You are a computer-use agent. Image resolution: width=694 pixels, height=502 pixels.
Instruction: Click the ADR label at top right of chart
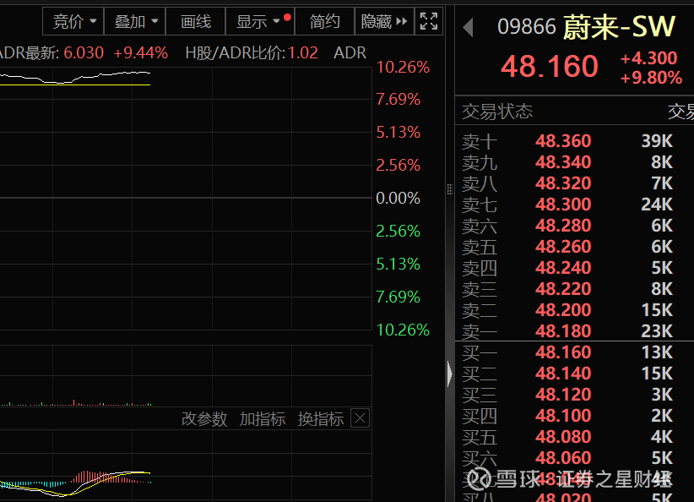[x=350, y=53]
